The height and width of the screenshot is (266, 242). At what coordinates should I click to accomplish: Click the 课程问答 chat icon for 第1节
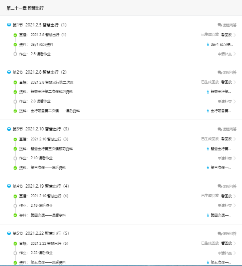coord(220,25)
